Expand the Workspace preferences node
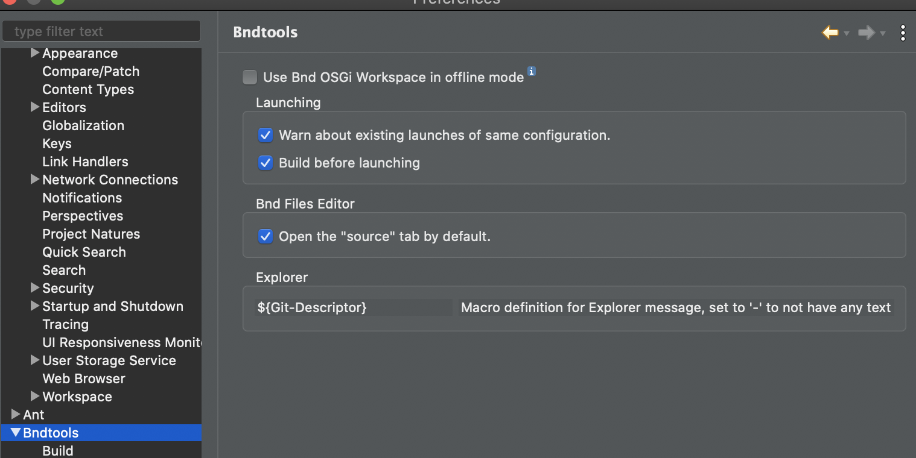916x458 pixels. click(x=34, y=397)
